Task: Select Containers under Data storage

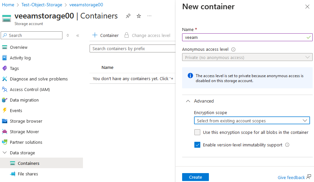Action: click(41, 163)
